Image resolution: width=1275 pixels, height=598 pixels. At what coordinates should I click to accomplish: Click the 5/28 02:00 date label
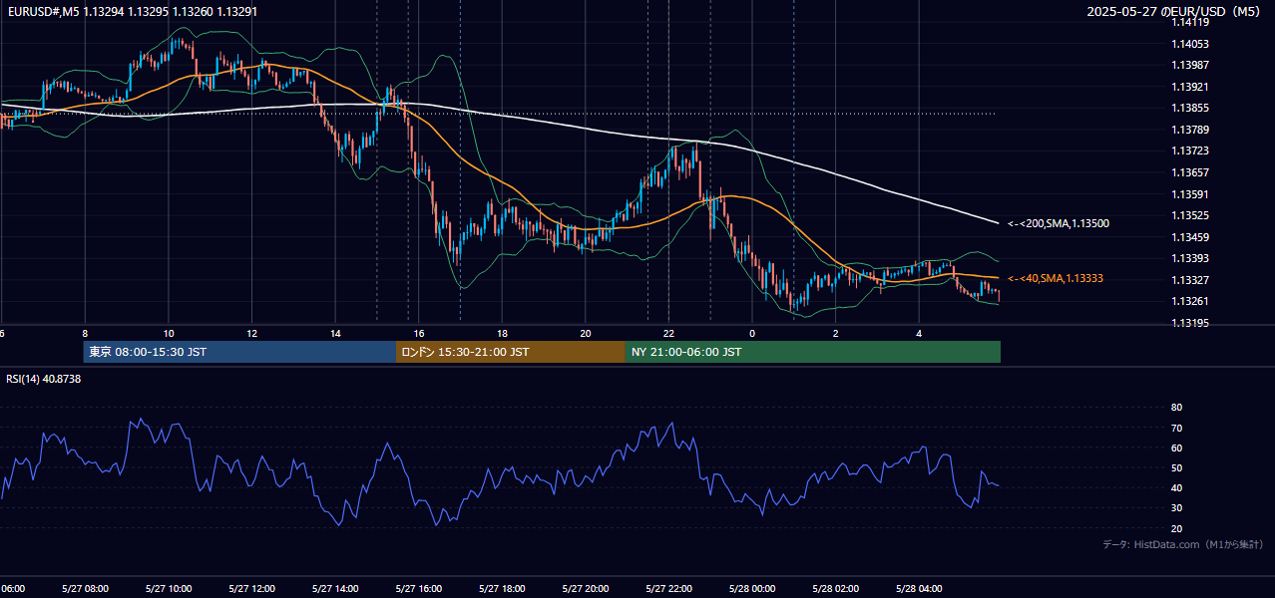[835, 588]
